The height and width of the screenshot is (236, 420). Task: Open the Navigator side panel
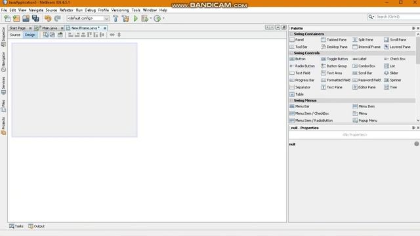[x=3, y=62]
